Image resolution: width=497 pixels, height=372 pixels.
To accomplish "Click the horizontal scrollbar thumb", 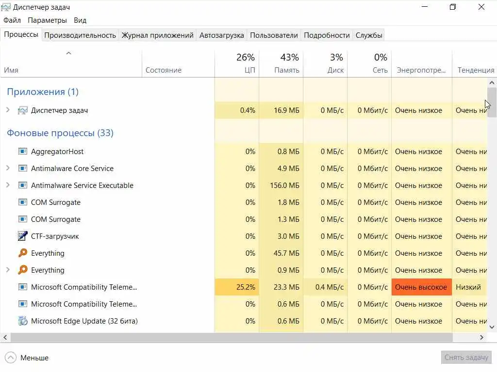I will 232,338.
